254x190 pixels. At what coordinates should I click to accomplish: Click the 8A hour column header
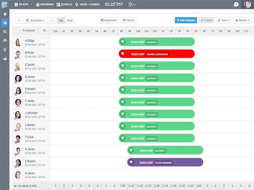pyautogui.click(x=121, y=31)
